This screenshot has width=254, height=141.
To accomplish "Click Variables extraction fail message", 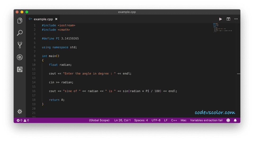I will 206,120.
